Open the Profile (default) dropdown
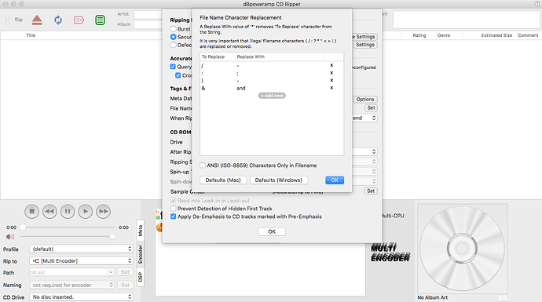542x302 pixels. pyautogui.click(x=81, y=249)
